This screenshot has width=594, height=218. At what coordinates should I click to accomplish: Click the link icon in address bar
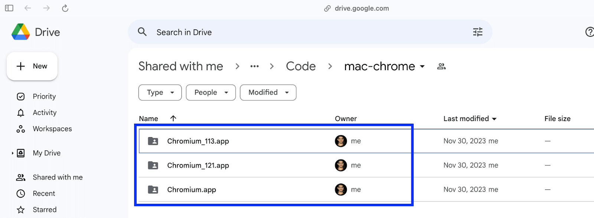tap(327, 9)
